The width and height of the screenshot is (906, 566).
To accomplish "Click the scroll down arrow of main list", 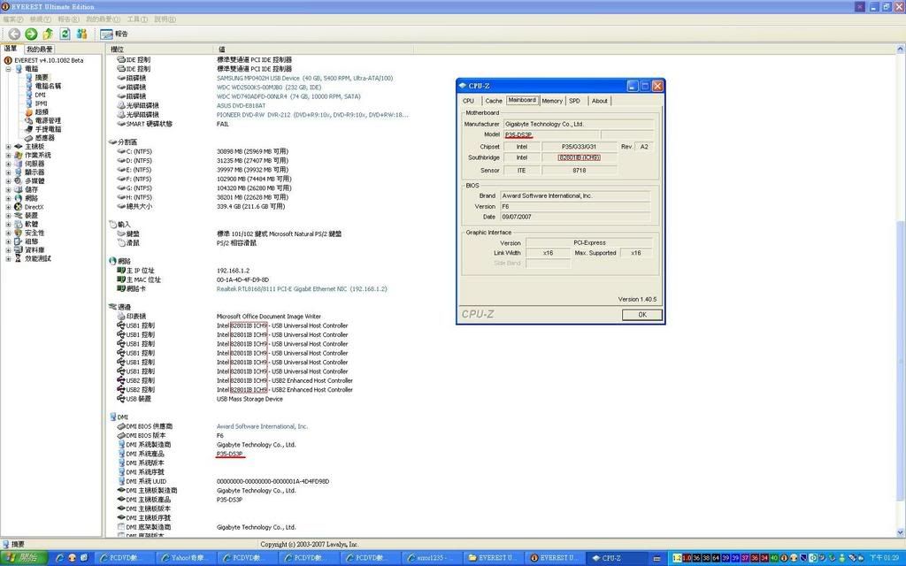I will (900, 532).
